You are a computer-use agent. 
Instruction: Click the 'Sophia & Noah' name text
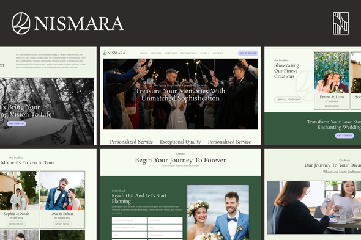coord(17,214)
